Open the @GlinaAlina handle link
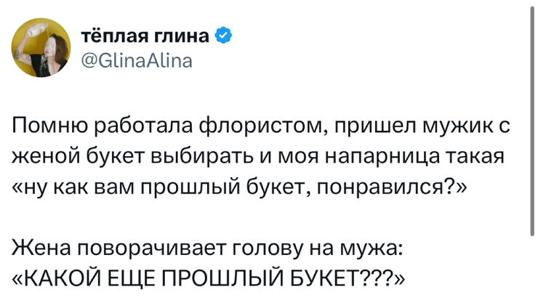538x308 pixels. pyautogui.click(x=137, y=61)
